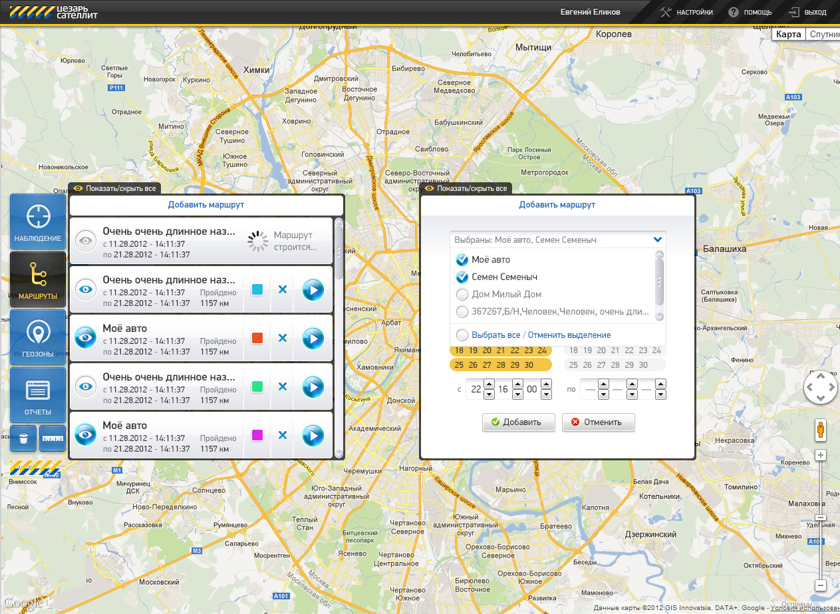Click vehicle dropdown scrollbar down arrow
Viewport: 840px width, 614px height.
point(660,318)
